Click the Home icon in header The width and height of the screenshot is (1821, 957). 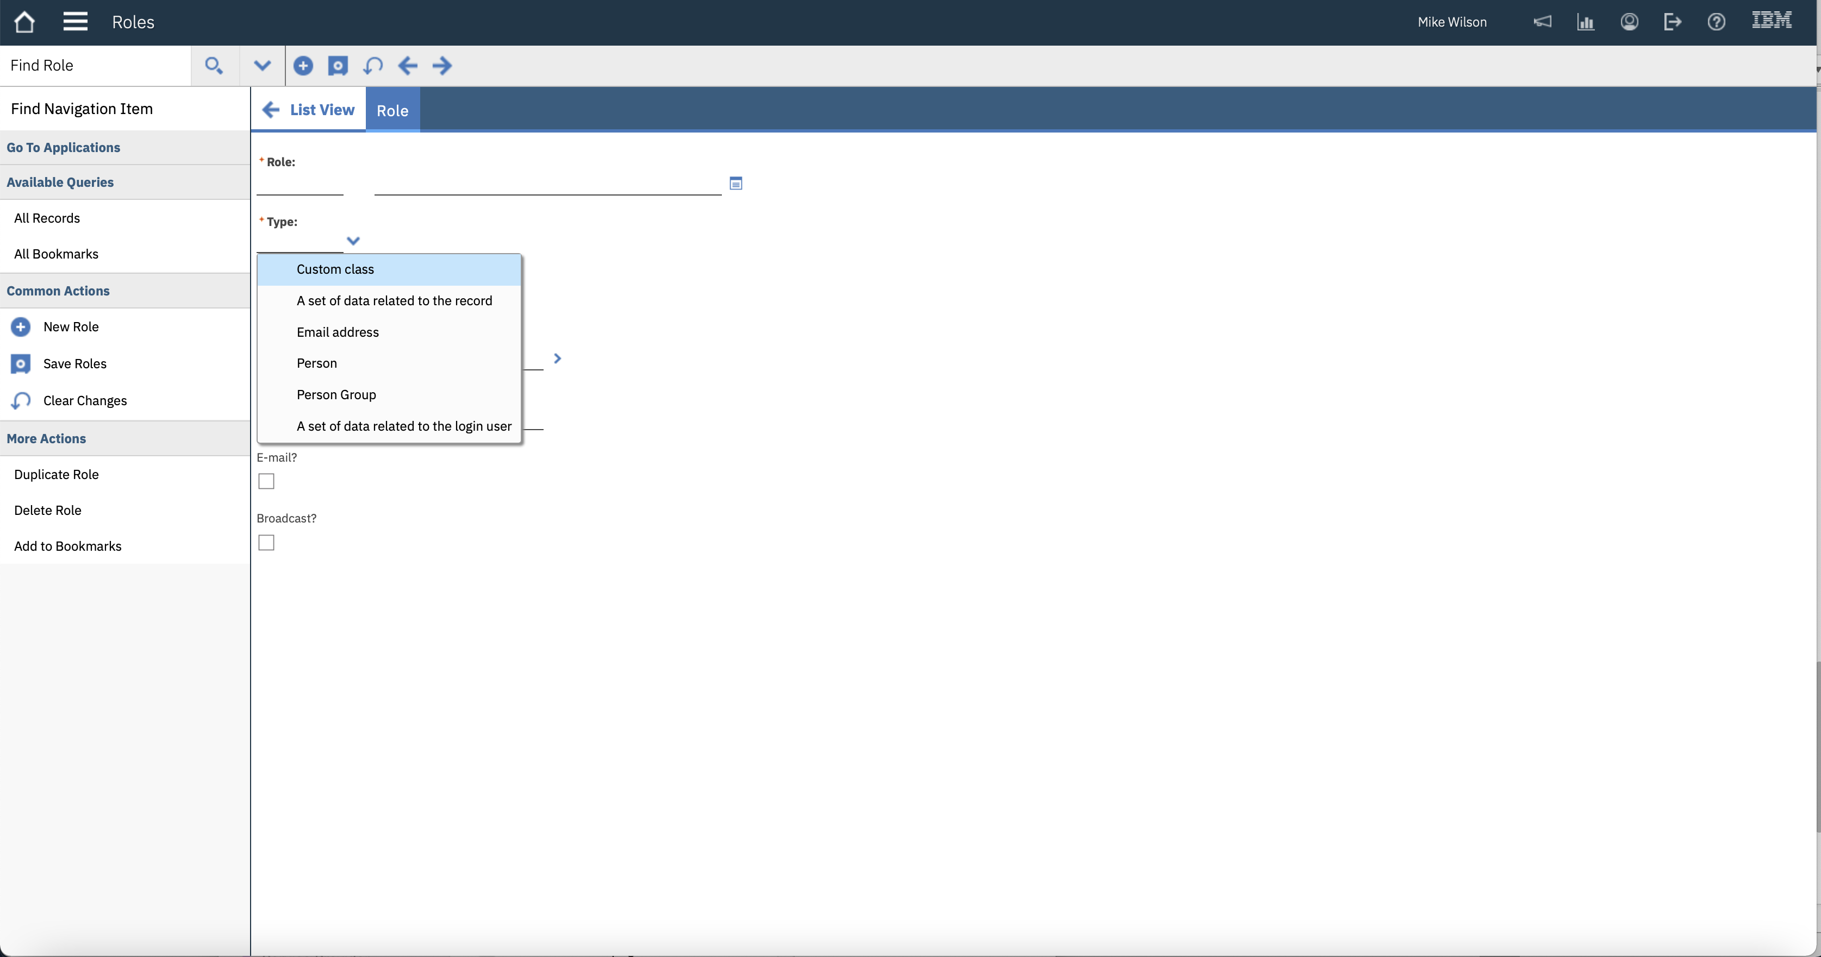(24, 22)
